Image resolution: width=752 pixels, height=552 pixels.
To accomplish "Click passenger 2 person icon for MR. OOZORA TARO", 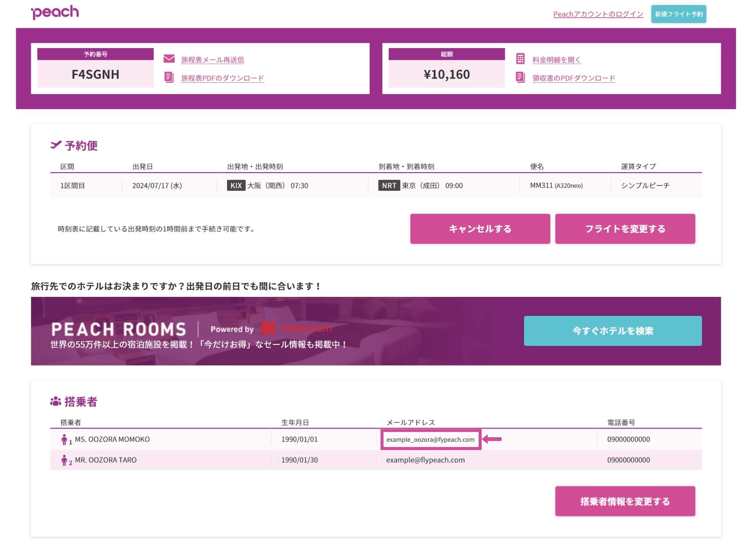I will pyautogui.click(x=64, y=460).
